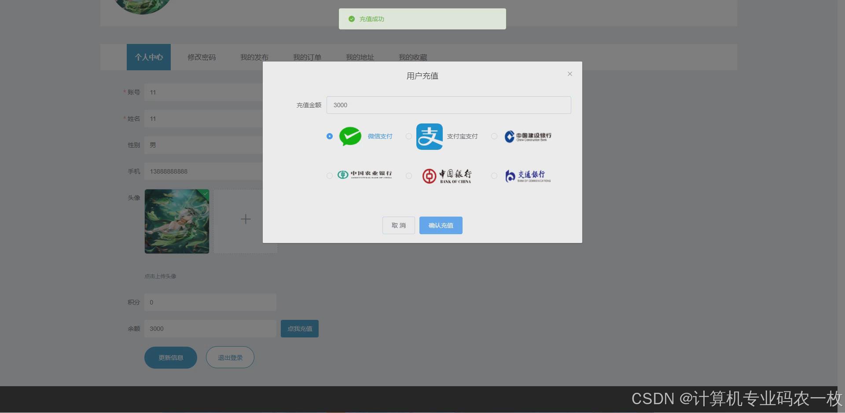Click the 退出登录 button
Viewport: 845px width, 413px height.
(x=230, y=358)
